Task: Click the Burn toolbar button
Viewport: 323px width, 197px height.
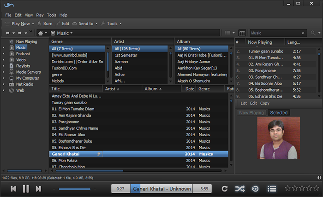Action: (45, 23)
